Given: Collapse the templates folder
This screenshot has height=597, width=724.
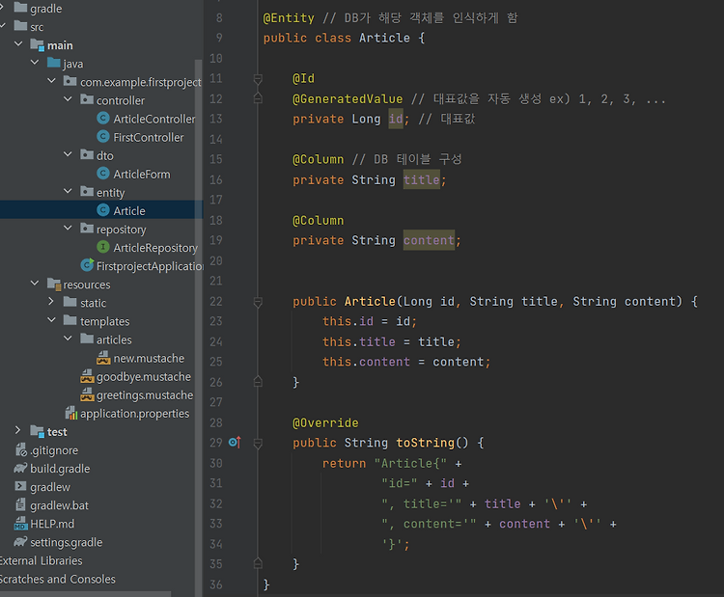Looking at the screenshot, I should [x=52, y=320].
